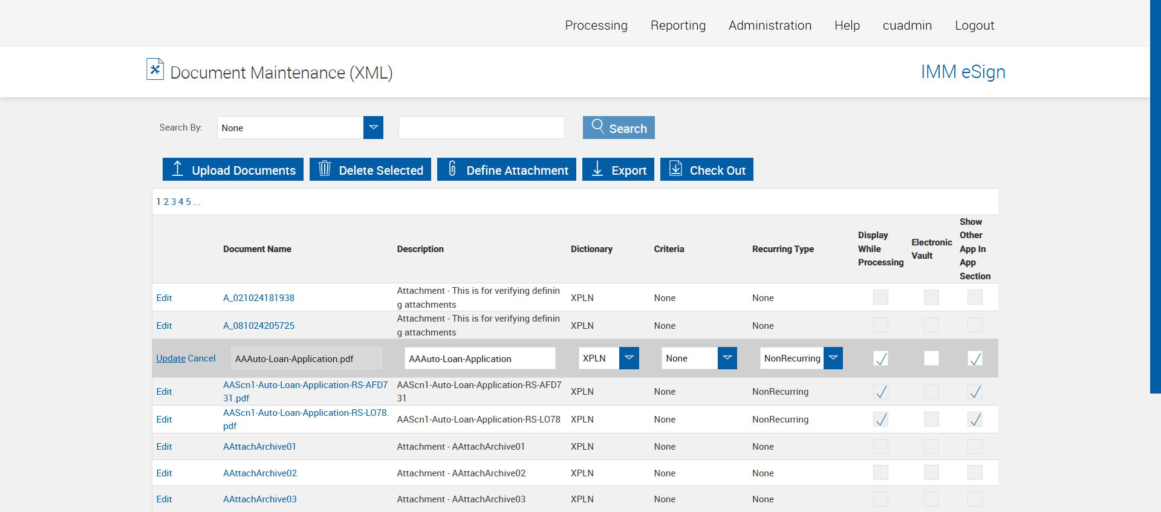Click the download arrow icon on Export
Viewport: 1161px width, 512px height.
(597, 169)
